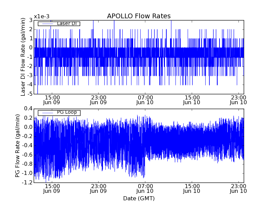Select y-tick '-0.6' on PG Loop chart

(27, 155)
